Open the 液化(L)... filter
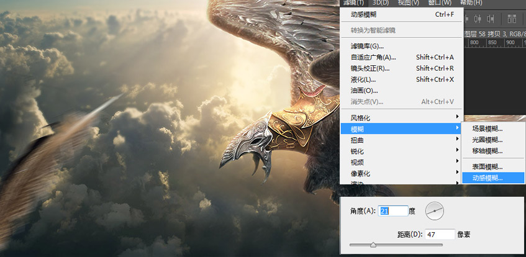Viewport: 526px width, 257px height. point(402,79)
